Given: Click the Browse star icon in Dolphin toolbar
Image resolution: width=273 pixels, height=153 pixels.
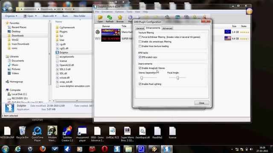Looking at the screenshot, I should [120, 17].
